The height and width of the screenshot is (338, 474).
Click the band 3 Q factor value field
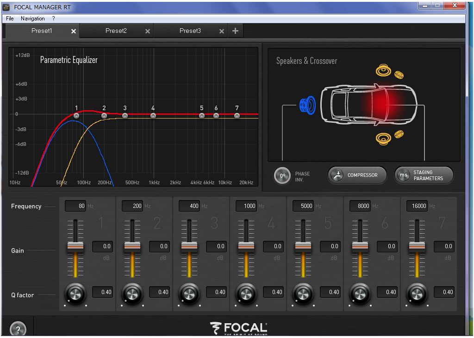tap(217, 292)
